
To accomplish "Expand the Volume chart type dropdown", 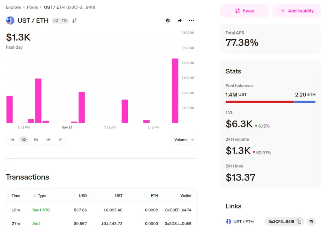I will pyautogui.click(x=184, y=140).
